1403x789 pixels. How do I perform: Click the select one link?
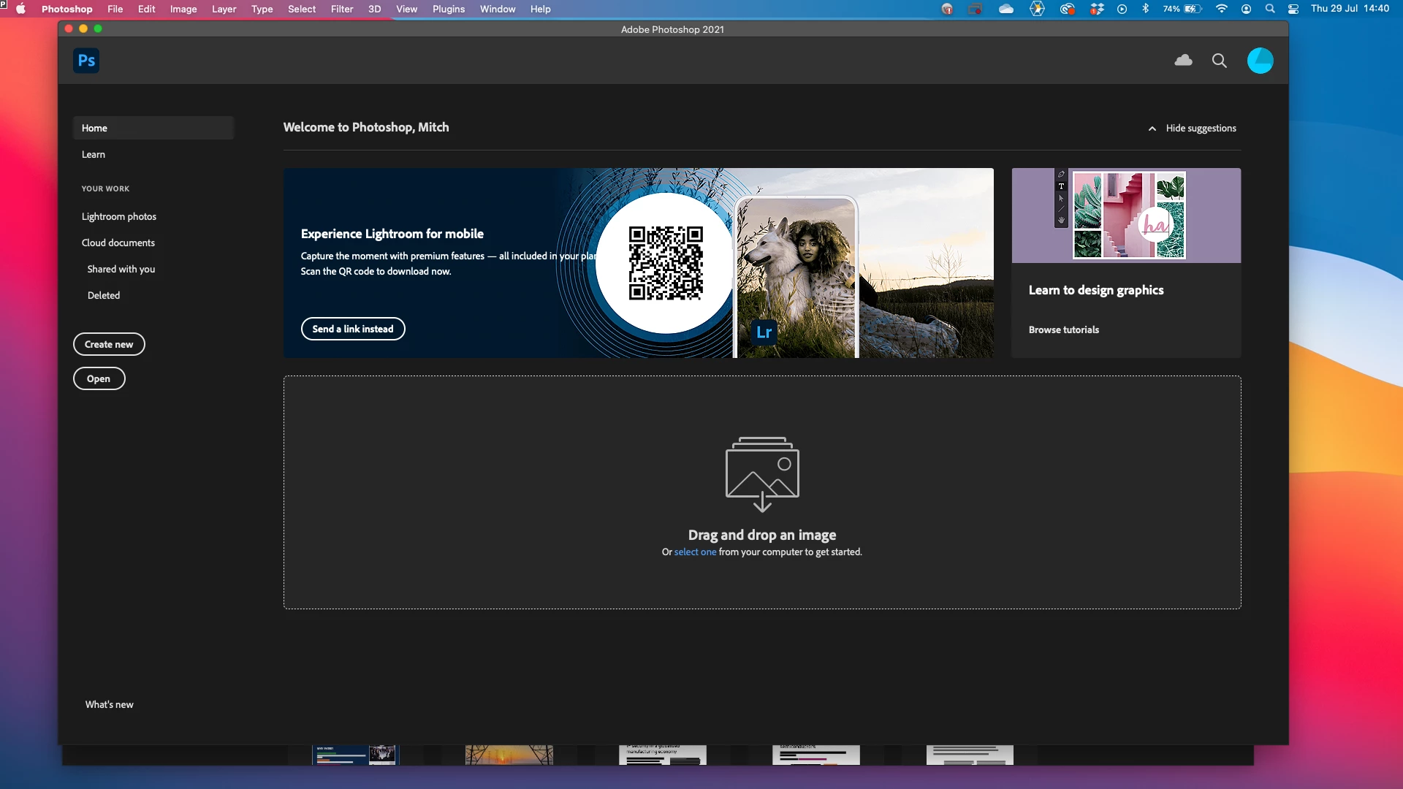[695, 552]
